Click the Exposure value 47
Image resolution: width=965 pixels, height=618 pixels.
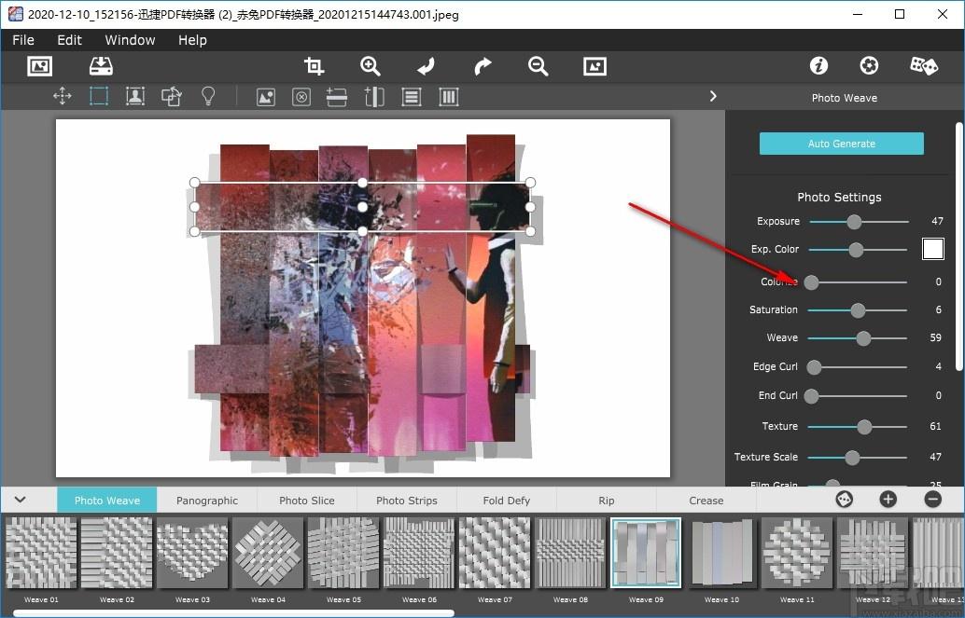pos(937,221)
